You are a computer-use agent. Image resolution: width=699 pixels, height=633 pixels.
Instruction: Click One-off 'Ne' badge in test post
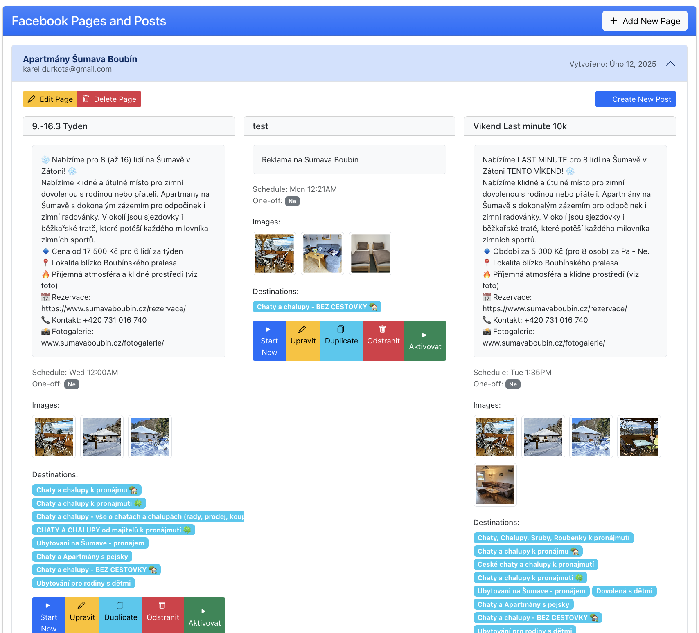click(292, 201)
